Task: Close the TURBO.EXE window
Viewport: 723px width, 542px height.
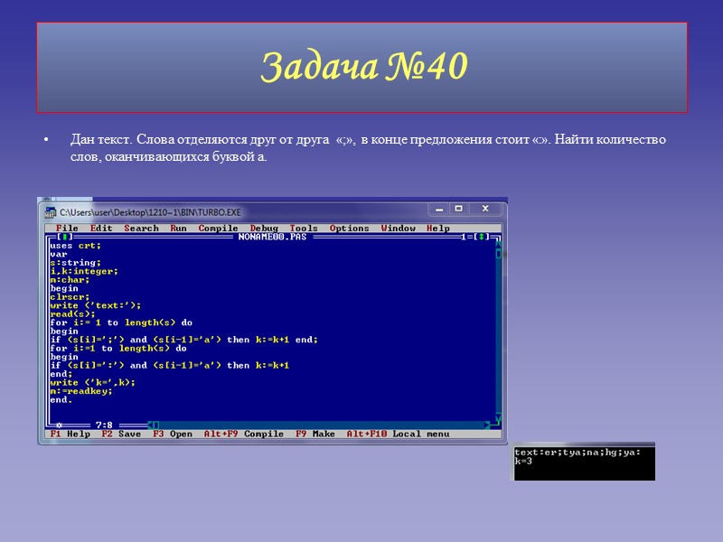Action: 485,209
